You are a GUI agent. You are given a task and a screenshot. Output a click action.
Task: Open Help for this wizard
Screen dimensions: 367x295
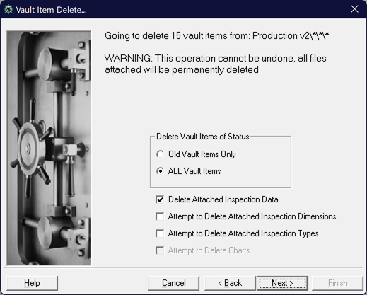[32, 283]
